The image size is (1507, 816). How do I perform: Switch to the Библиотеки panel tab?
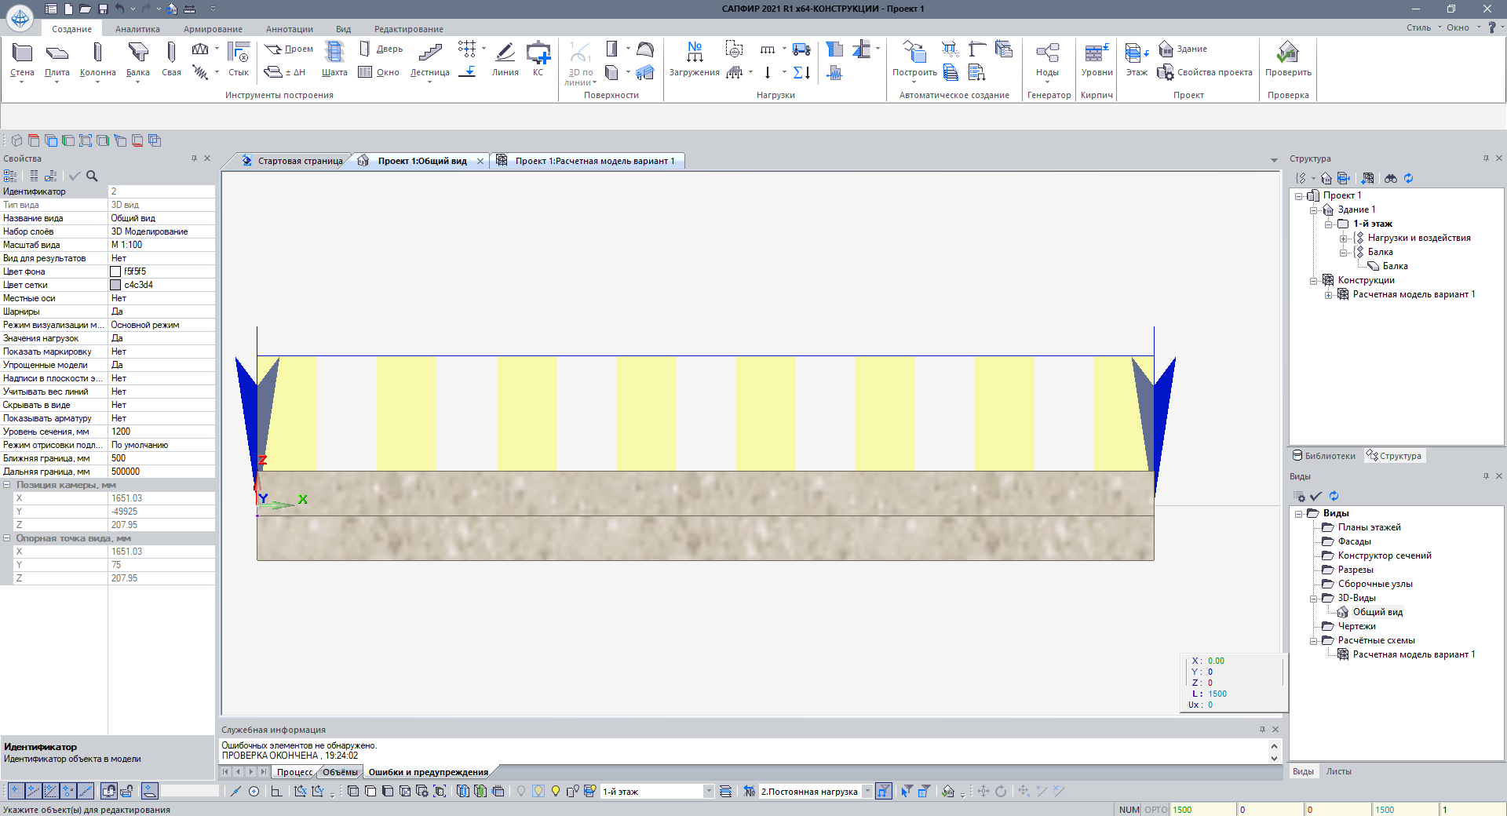(x=1324, y=456)
